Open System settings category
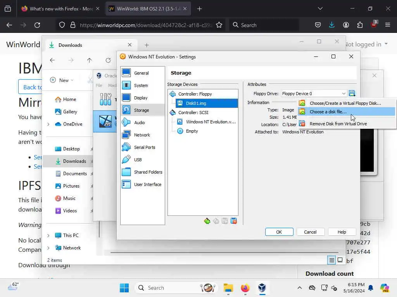The height and width of the screenshot is (297, 397). [x=142, y=85]
